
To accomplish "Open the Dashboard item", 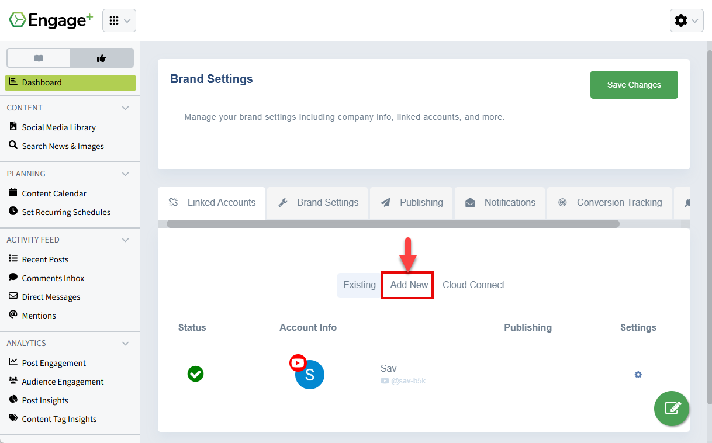I will point(70,82).
